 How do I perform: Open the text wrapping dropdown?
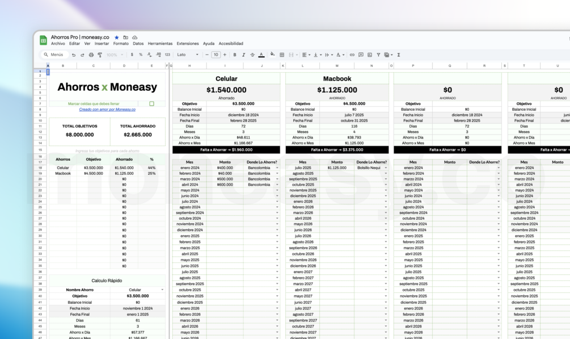click(x=328, y=55)
